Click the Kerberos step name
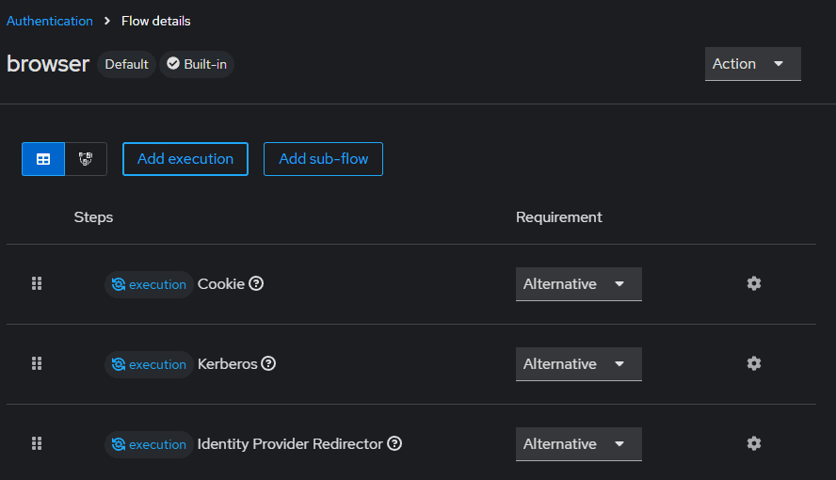The height and width of the screenshot is (480, 836). tap(227, 364)
